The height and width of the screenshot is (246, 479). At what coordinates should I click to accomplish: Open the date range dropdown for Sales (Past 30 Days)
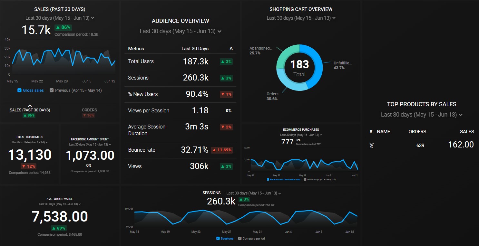60,18
